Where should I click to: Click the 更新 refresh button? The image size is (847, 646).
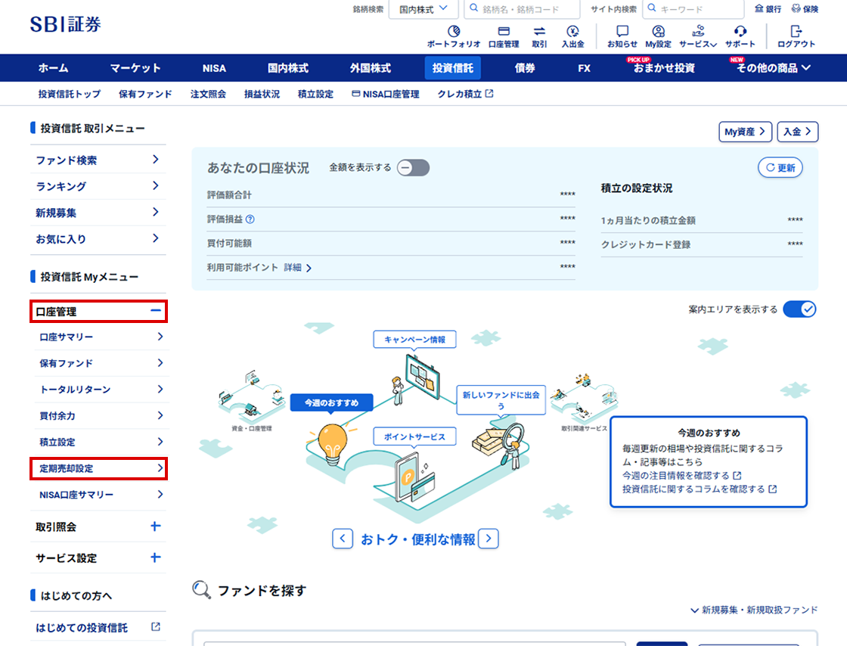click(780, 168)
